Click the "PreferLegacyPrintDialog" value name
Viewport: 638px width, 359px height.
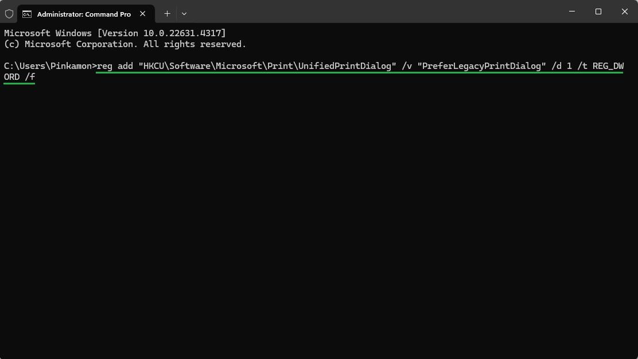click(x=481, y=66)
